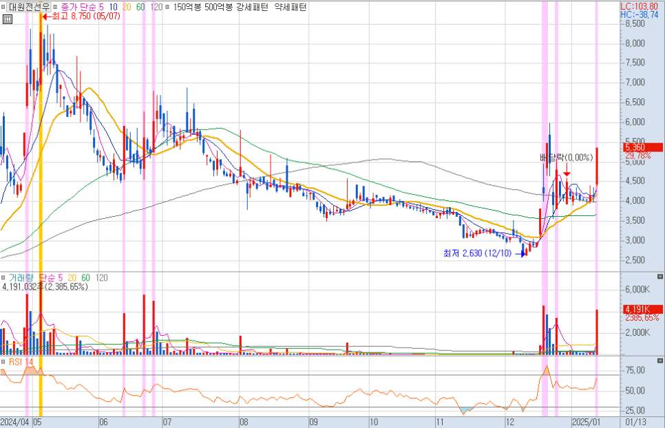Image resolution: width=665 pixels, height=428 pixels.
Task: Click the 29,78% change text
Action: [x=638, y=156]
